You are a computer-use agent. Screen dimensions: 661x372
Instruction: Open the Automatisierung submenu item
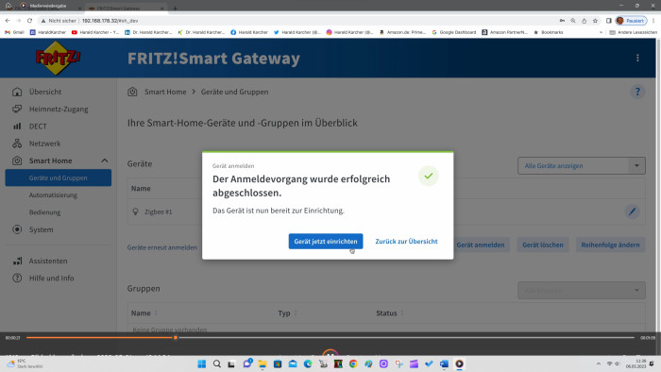pyautogui.click(x=53, y=195)
